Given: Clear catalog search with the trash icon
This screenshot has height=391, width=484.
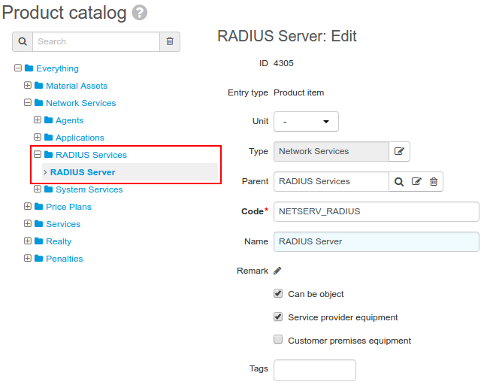Looking at the screenshot, I should (170, 41).
